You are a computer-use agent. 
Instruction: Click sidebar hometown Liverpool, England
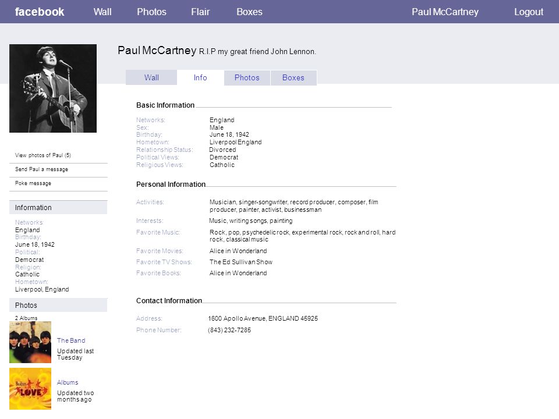[x=42, y=289]
